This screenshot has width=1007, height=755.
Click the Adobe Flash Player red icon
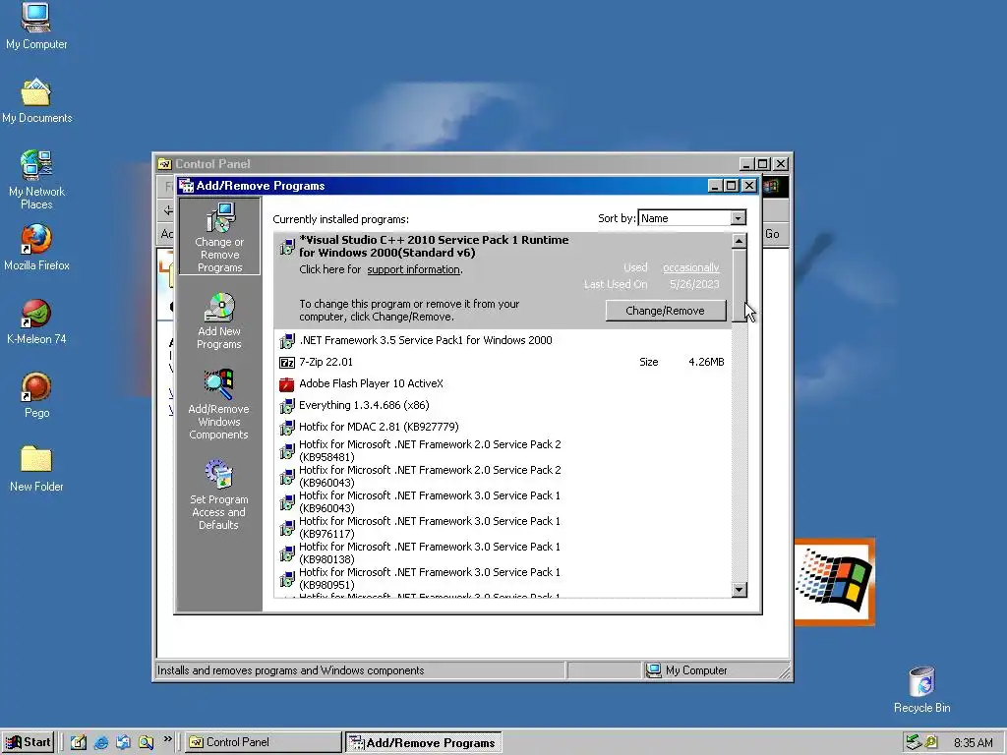[x=287, y=384]
